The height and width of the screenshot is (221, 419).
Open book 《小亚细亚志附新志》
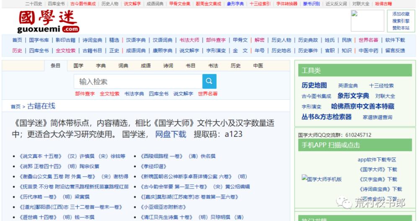pos(163,207)
